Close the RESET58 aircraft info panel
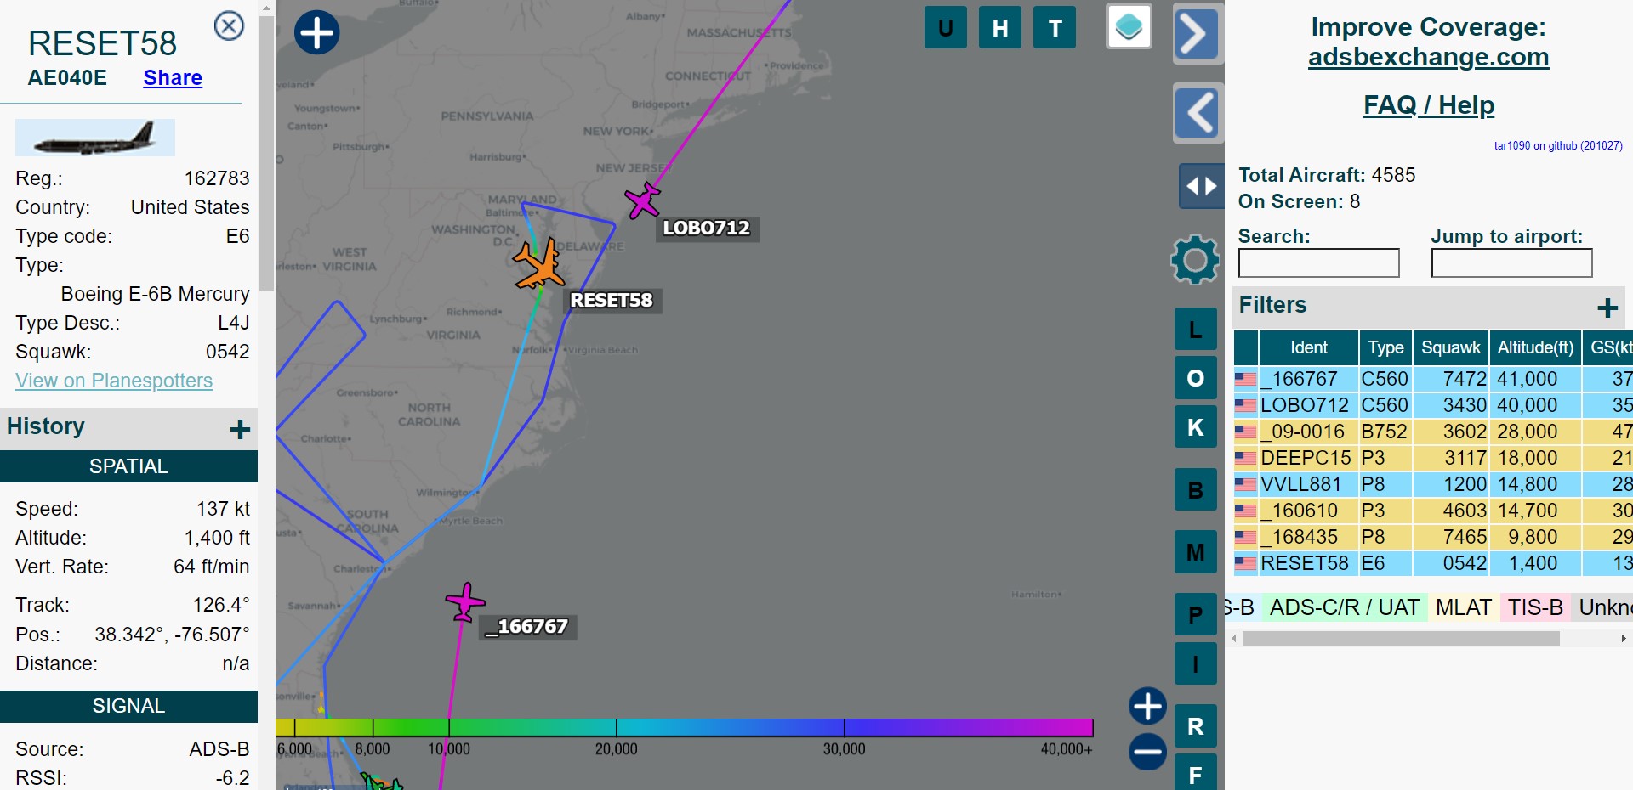 pos(229,26)
